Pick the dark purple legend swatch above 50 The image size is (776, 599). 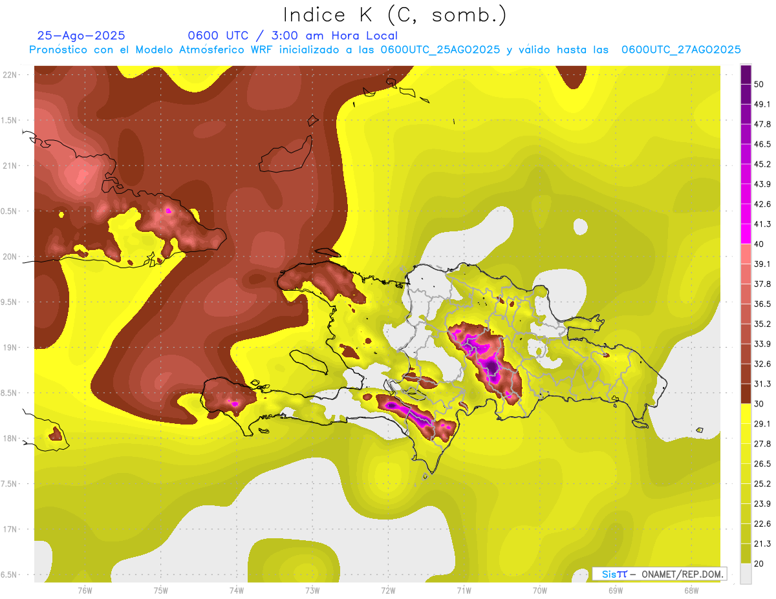coord(746,76)
